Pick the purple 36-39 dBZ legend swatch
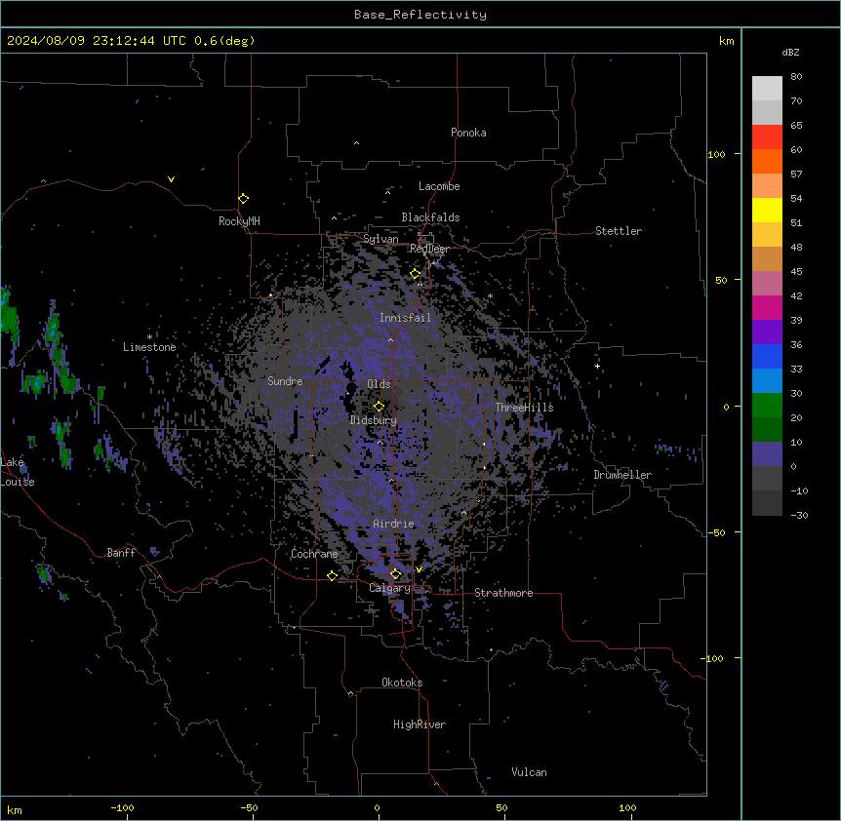This screenshot has width=841, height=821. pos(767,332)
